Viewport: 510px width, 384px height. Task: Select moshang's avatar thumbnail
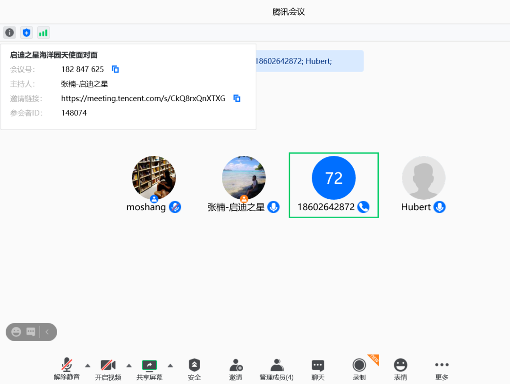[x=153, y=178]
